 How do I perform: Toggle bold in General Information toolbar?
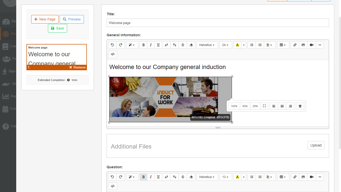(143, 45)
